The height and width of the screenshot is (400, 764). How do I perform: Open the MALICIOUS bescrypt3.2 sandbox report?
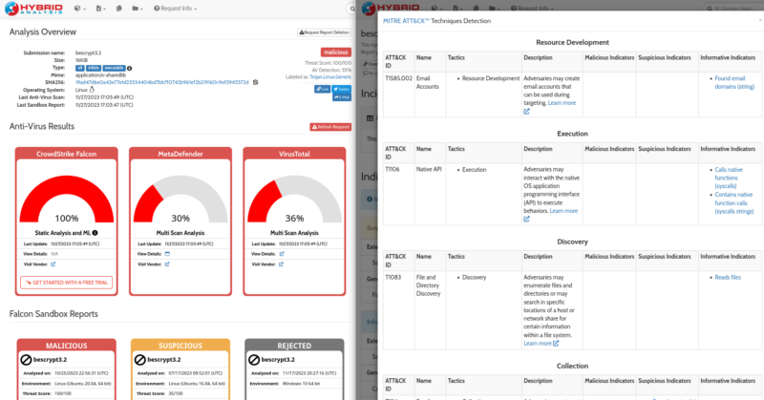51,360
